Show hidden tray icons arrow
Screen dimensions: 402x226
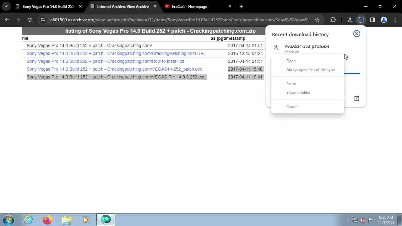[347, 220]
